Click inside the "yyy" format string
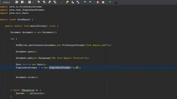This screenshot has width=177, height=99. [x=75, y=68]
